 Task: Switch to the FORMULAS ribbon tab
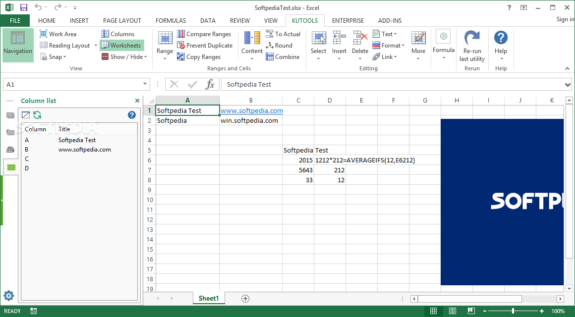coord(171,20)
